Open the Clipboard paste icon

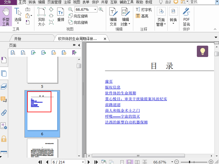point(28,16)
